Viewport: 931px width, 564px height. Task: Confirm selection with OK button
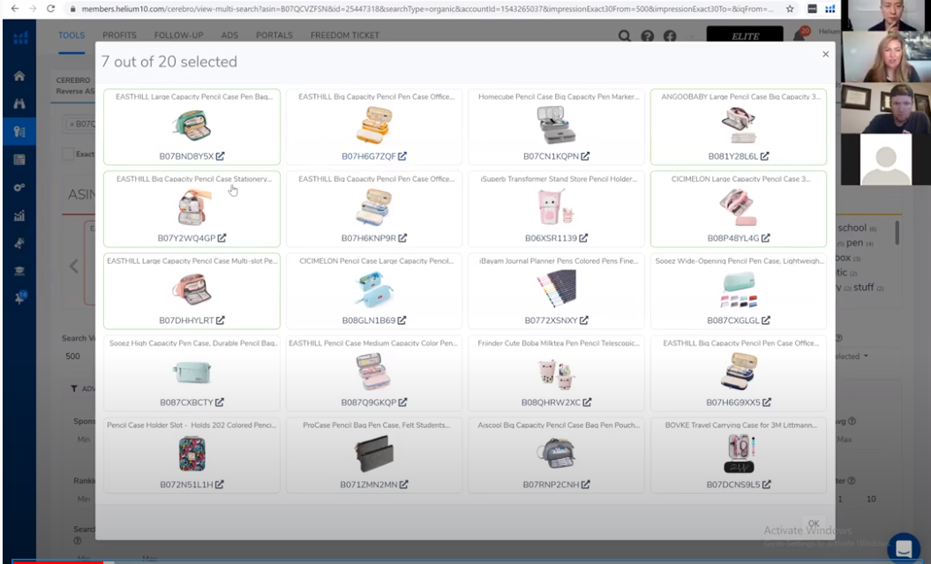click(x=814, y=523)
